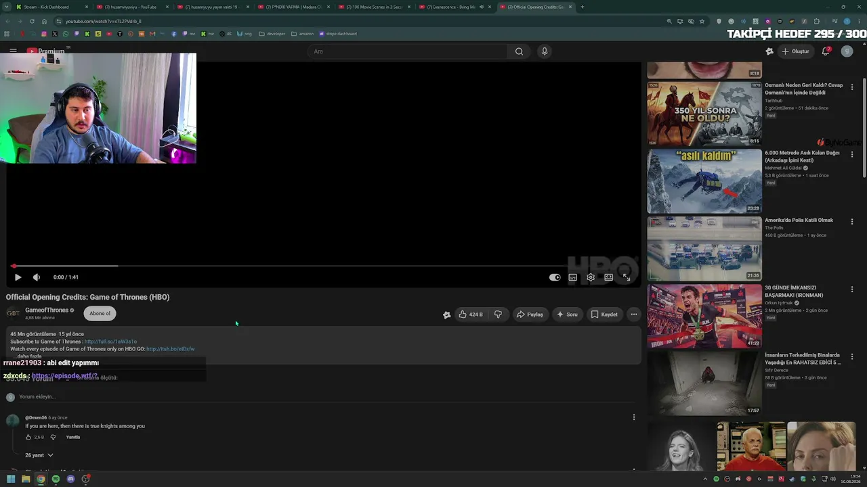Open the stripe dashboard bookmark

coord(337,34)
